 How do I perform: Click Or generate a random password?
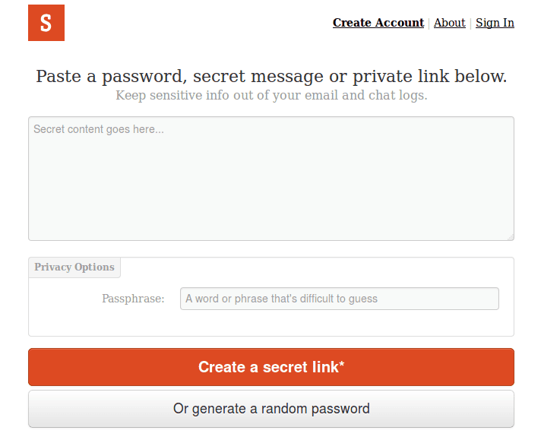point(270,409)
